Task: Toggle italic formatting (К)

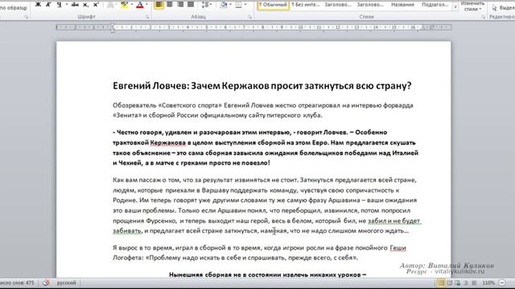Action: (x=48, y=4)
